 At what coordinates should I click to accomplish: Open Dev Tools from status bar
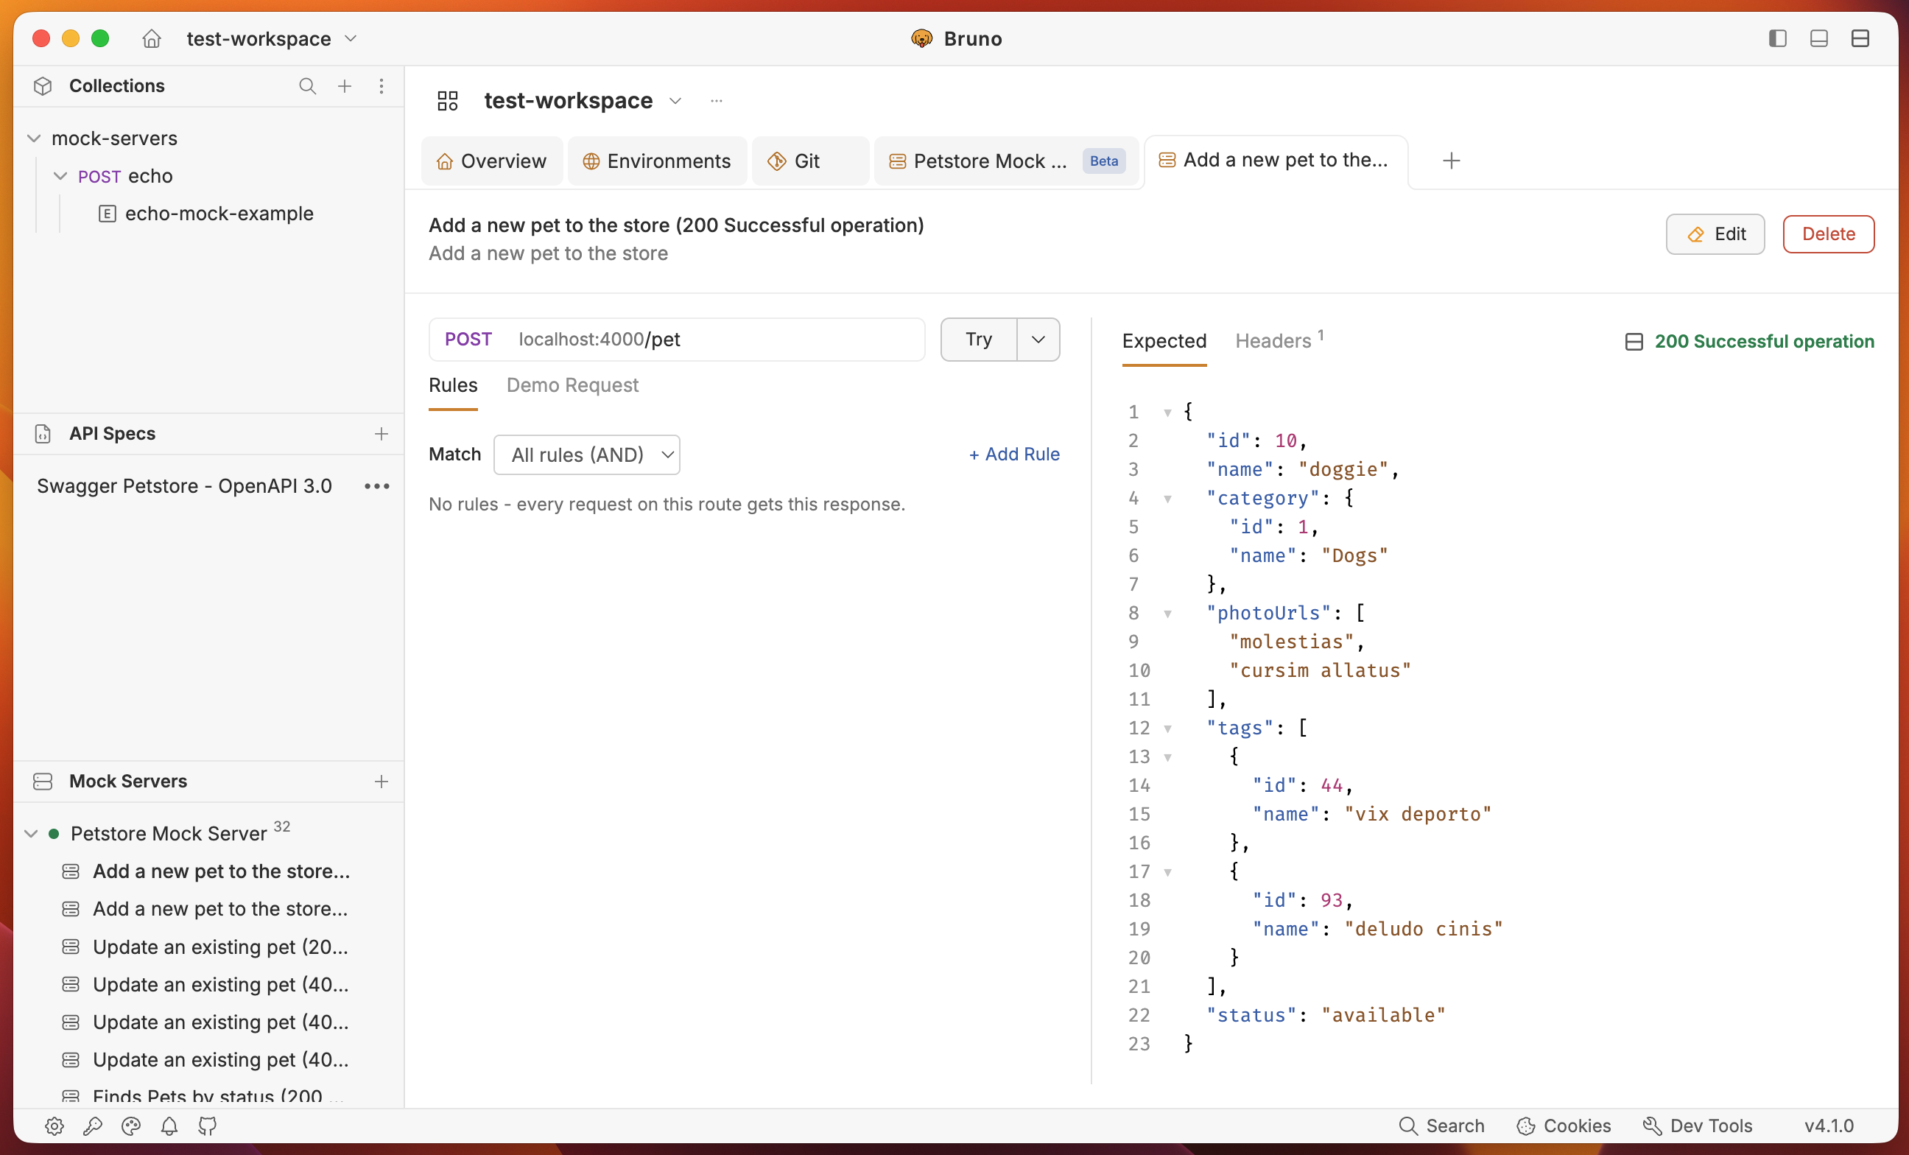click(x=1698, y=1126)
